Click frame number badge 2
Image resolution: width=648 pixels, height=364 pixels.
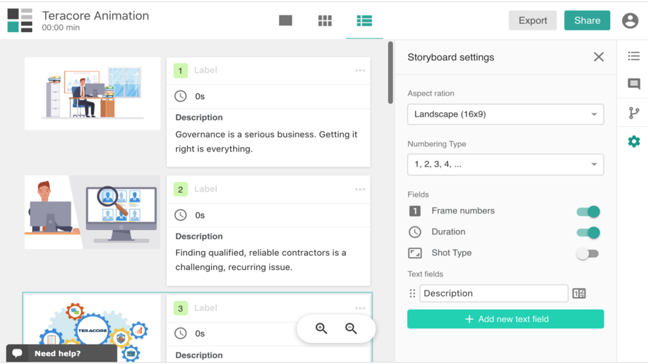(x=181, y=189)
